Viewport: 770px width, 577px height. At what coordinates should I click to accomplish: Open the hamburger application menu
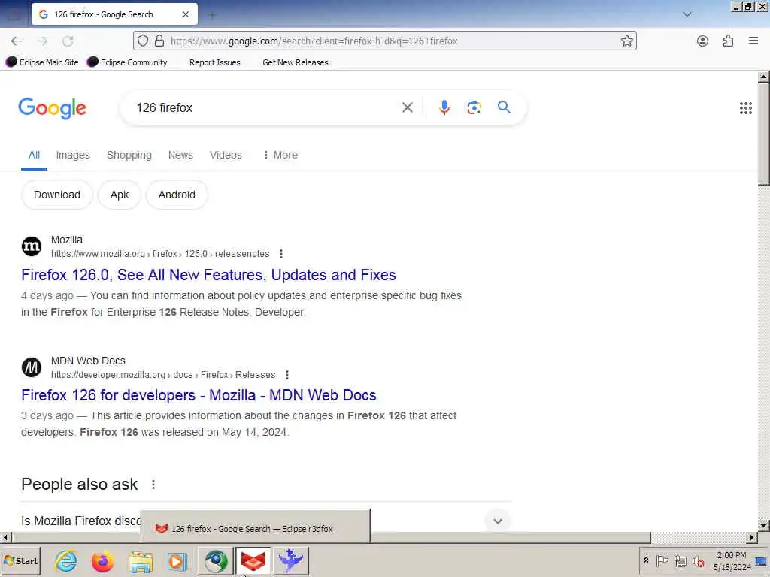click(753, 41)
